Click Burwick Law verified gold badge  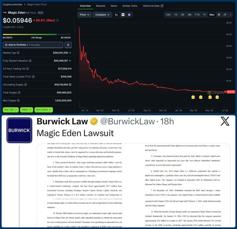(x=94, y=121)
